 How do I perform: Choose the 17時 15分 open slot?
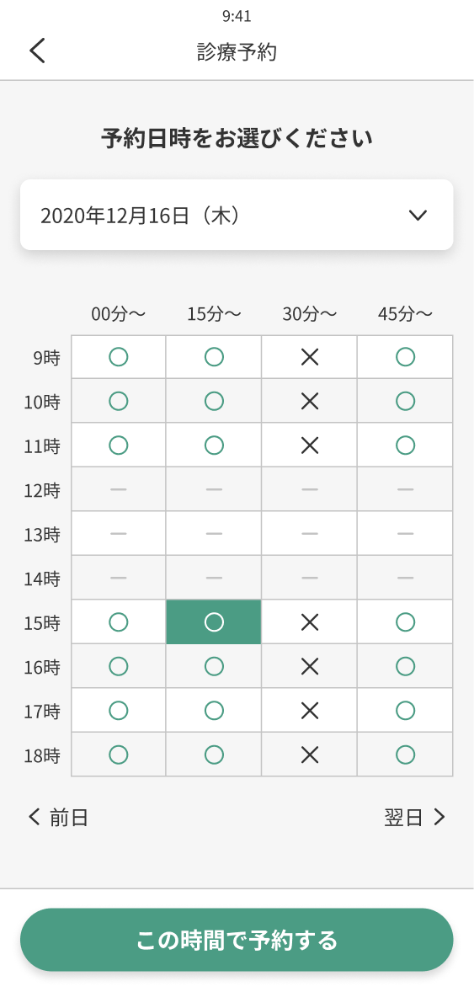click(214, 711)
